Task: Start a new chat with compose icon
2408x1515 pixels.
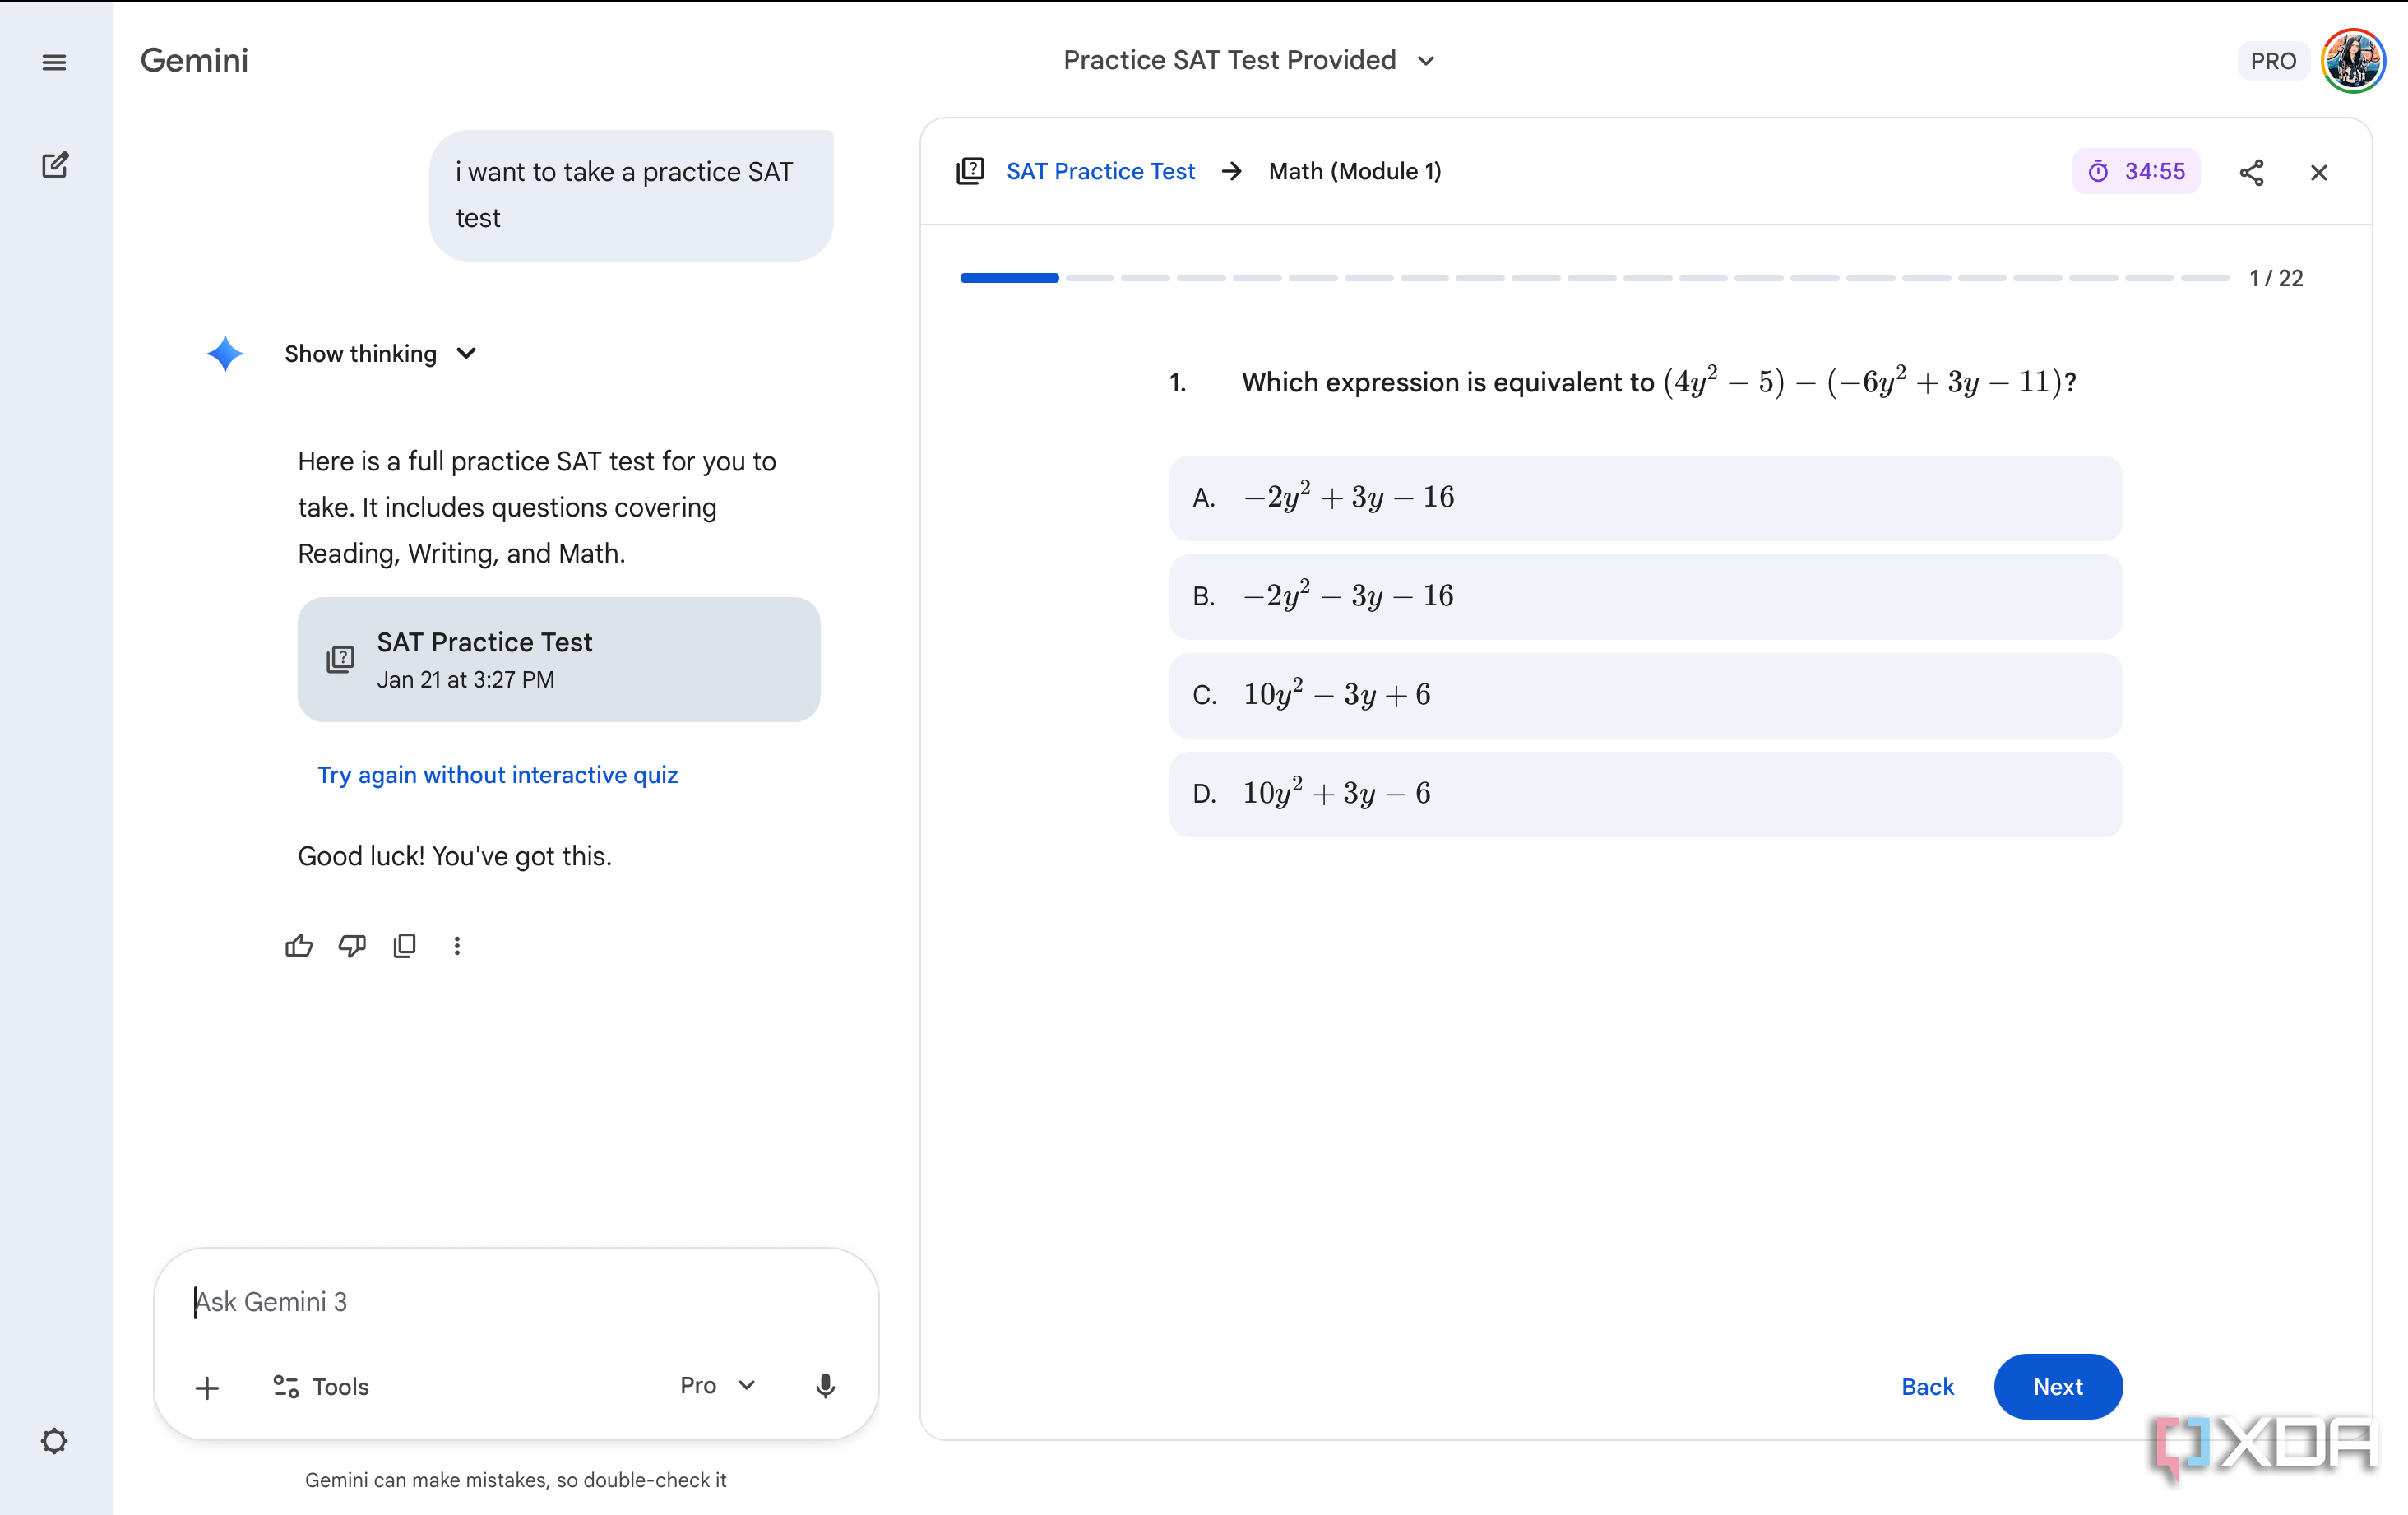Action: (x=54, y=165)
